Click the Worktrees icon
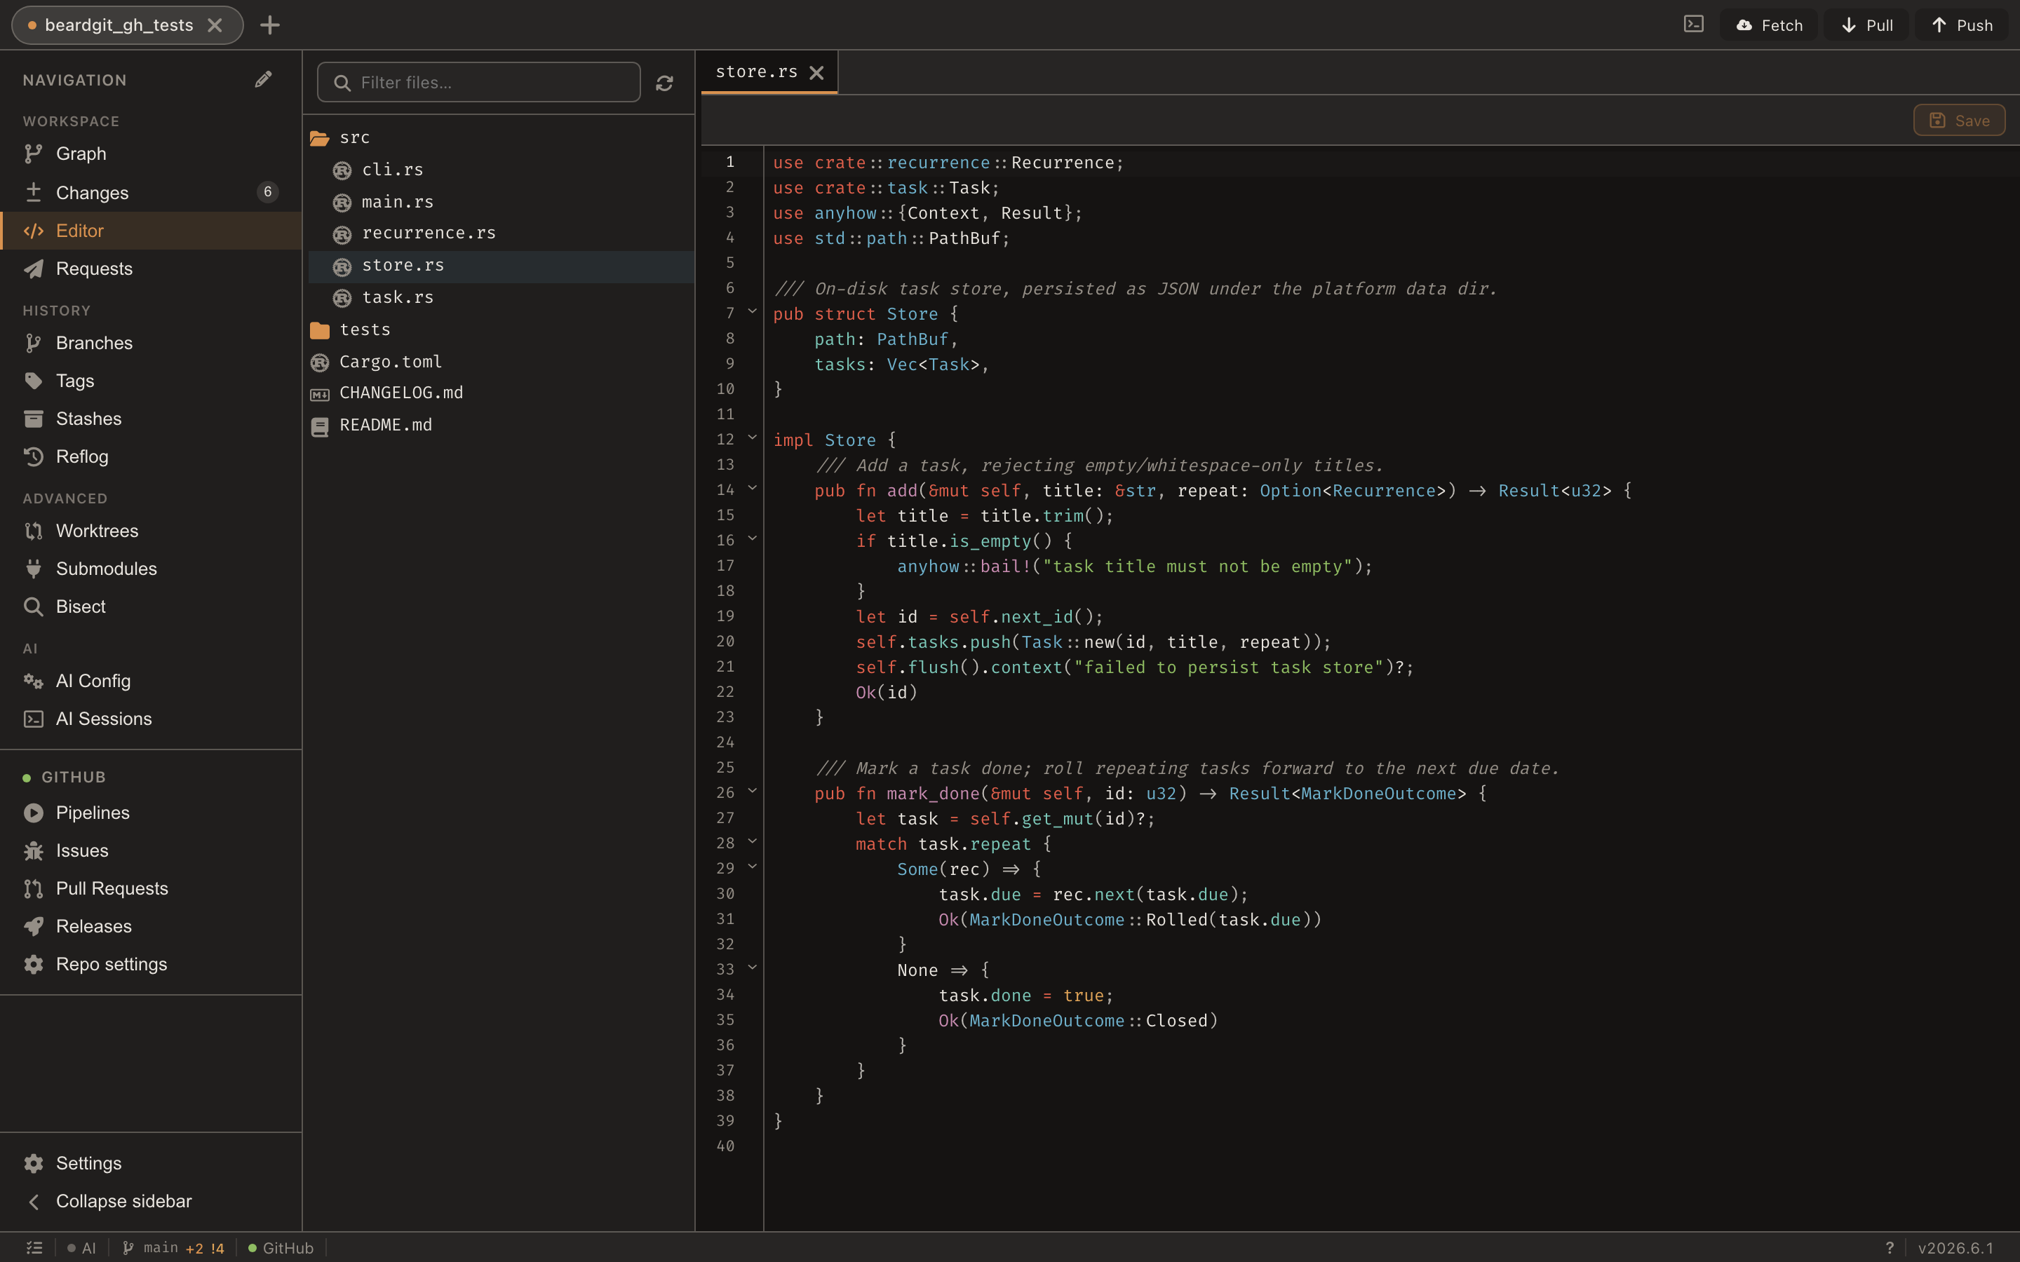2020x1262 pixels. point(34,531)
